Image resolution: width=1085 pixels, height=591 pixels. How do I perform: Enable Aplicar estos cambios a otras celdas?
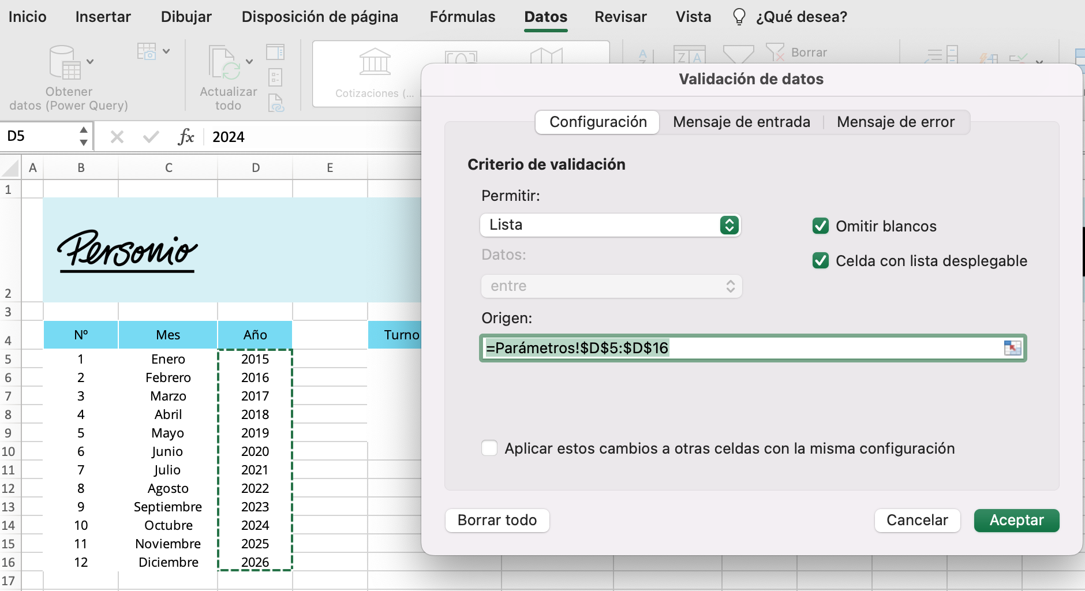click(x=489, y=448)
